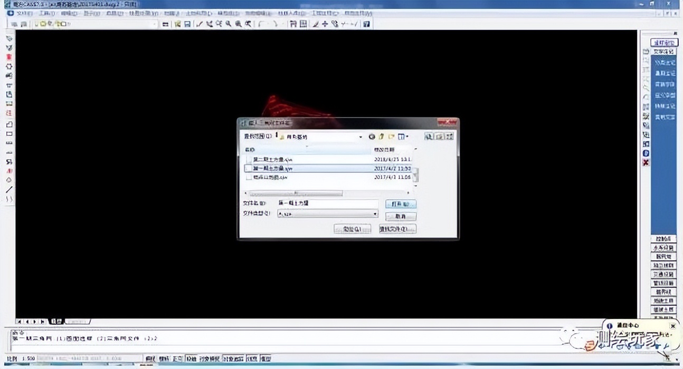Image resolution: width=683 pixels, height=369 pixels.
Task: Toggle 对象捕捉 object snap in status bar
Action: point(209,359)
